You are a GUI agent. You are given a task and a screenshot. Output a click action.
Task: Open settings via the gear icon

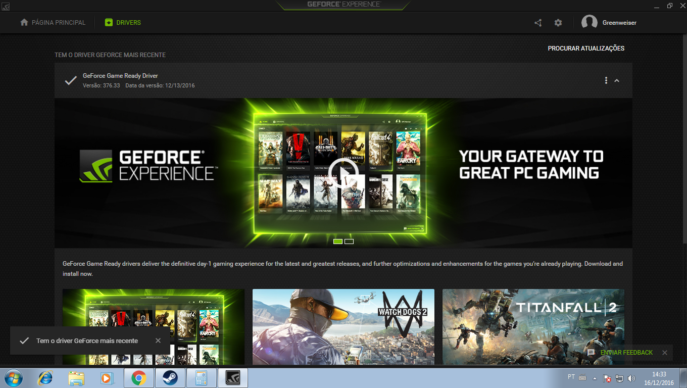(x=558, y=23)
